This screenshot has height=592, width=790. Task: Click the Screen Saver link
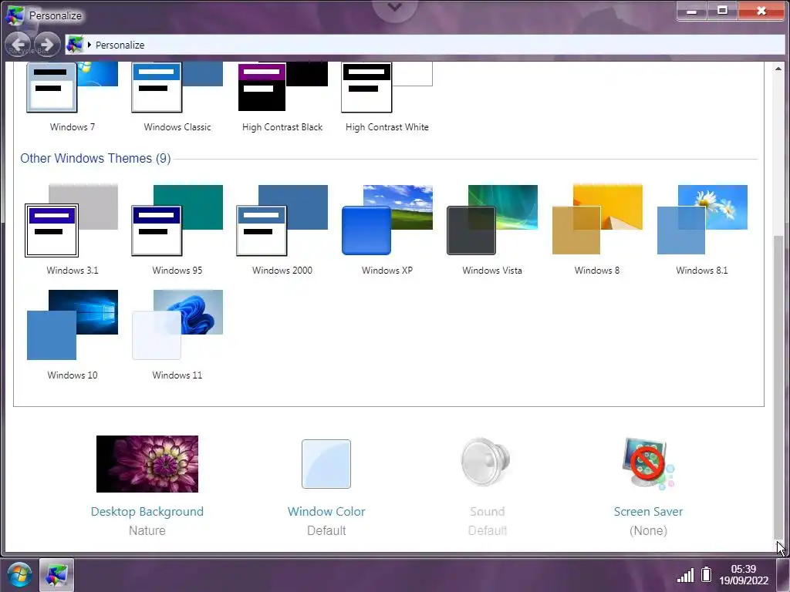point(648,512)
